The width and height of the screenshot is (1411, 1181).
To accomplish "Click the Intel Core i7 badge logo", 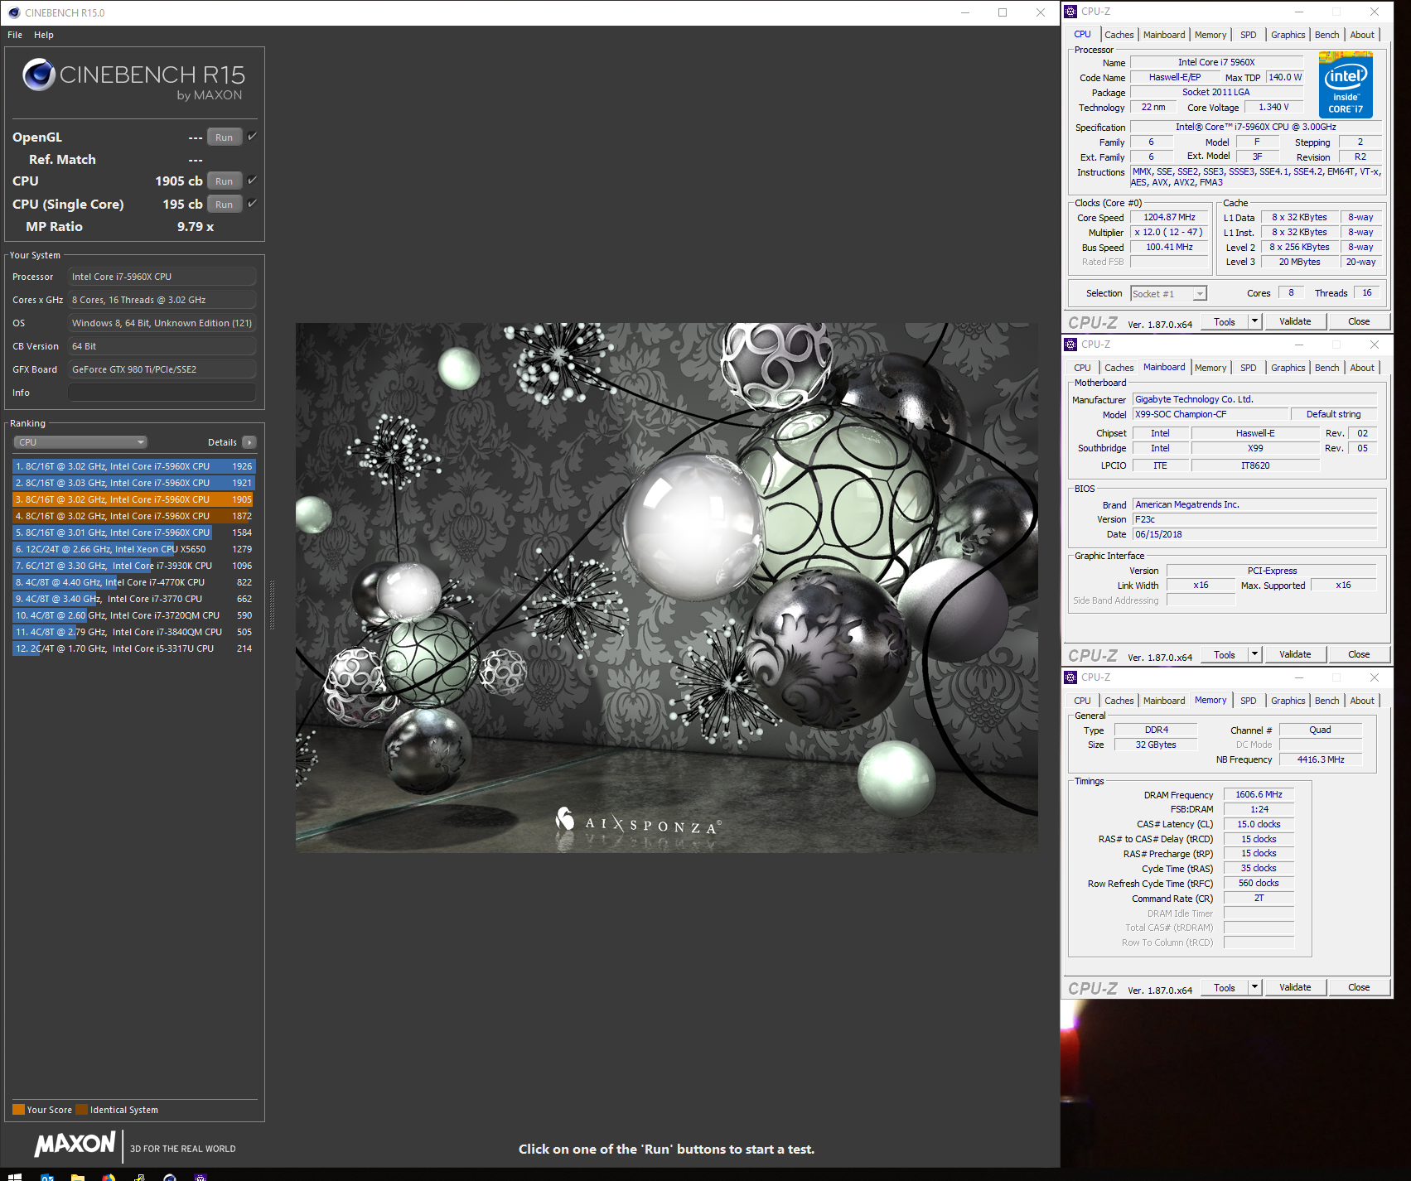I will point(1346,85).
